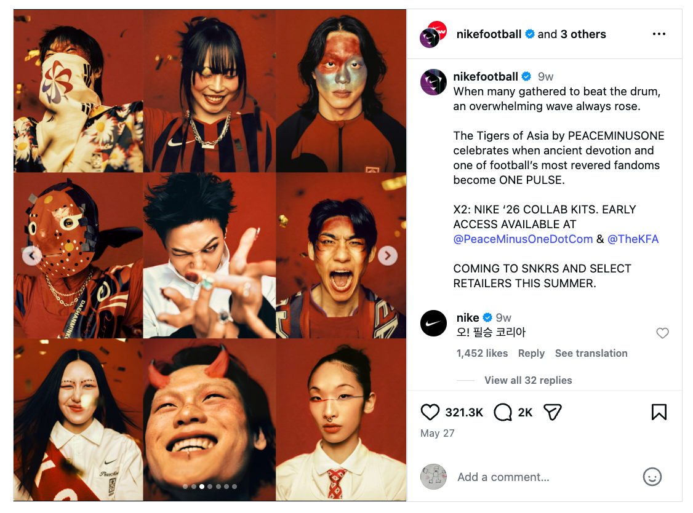Open emoji picker smiley icon
Viewport: 693px width, 513px height.
click(652, 477)
